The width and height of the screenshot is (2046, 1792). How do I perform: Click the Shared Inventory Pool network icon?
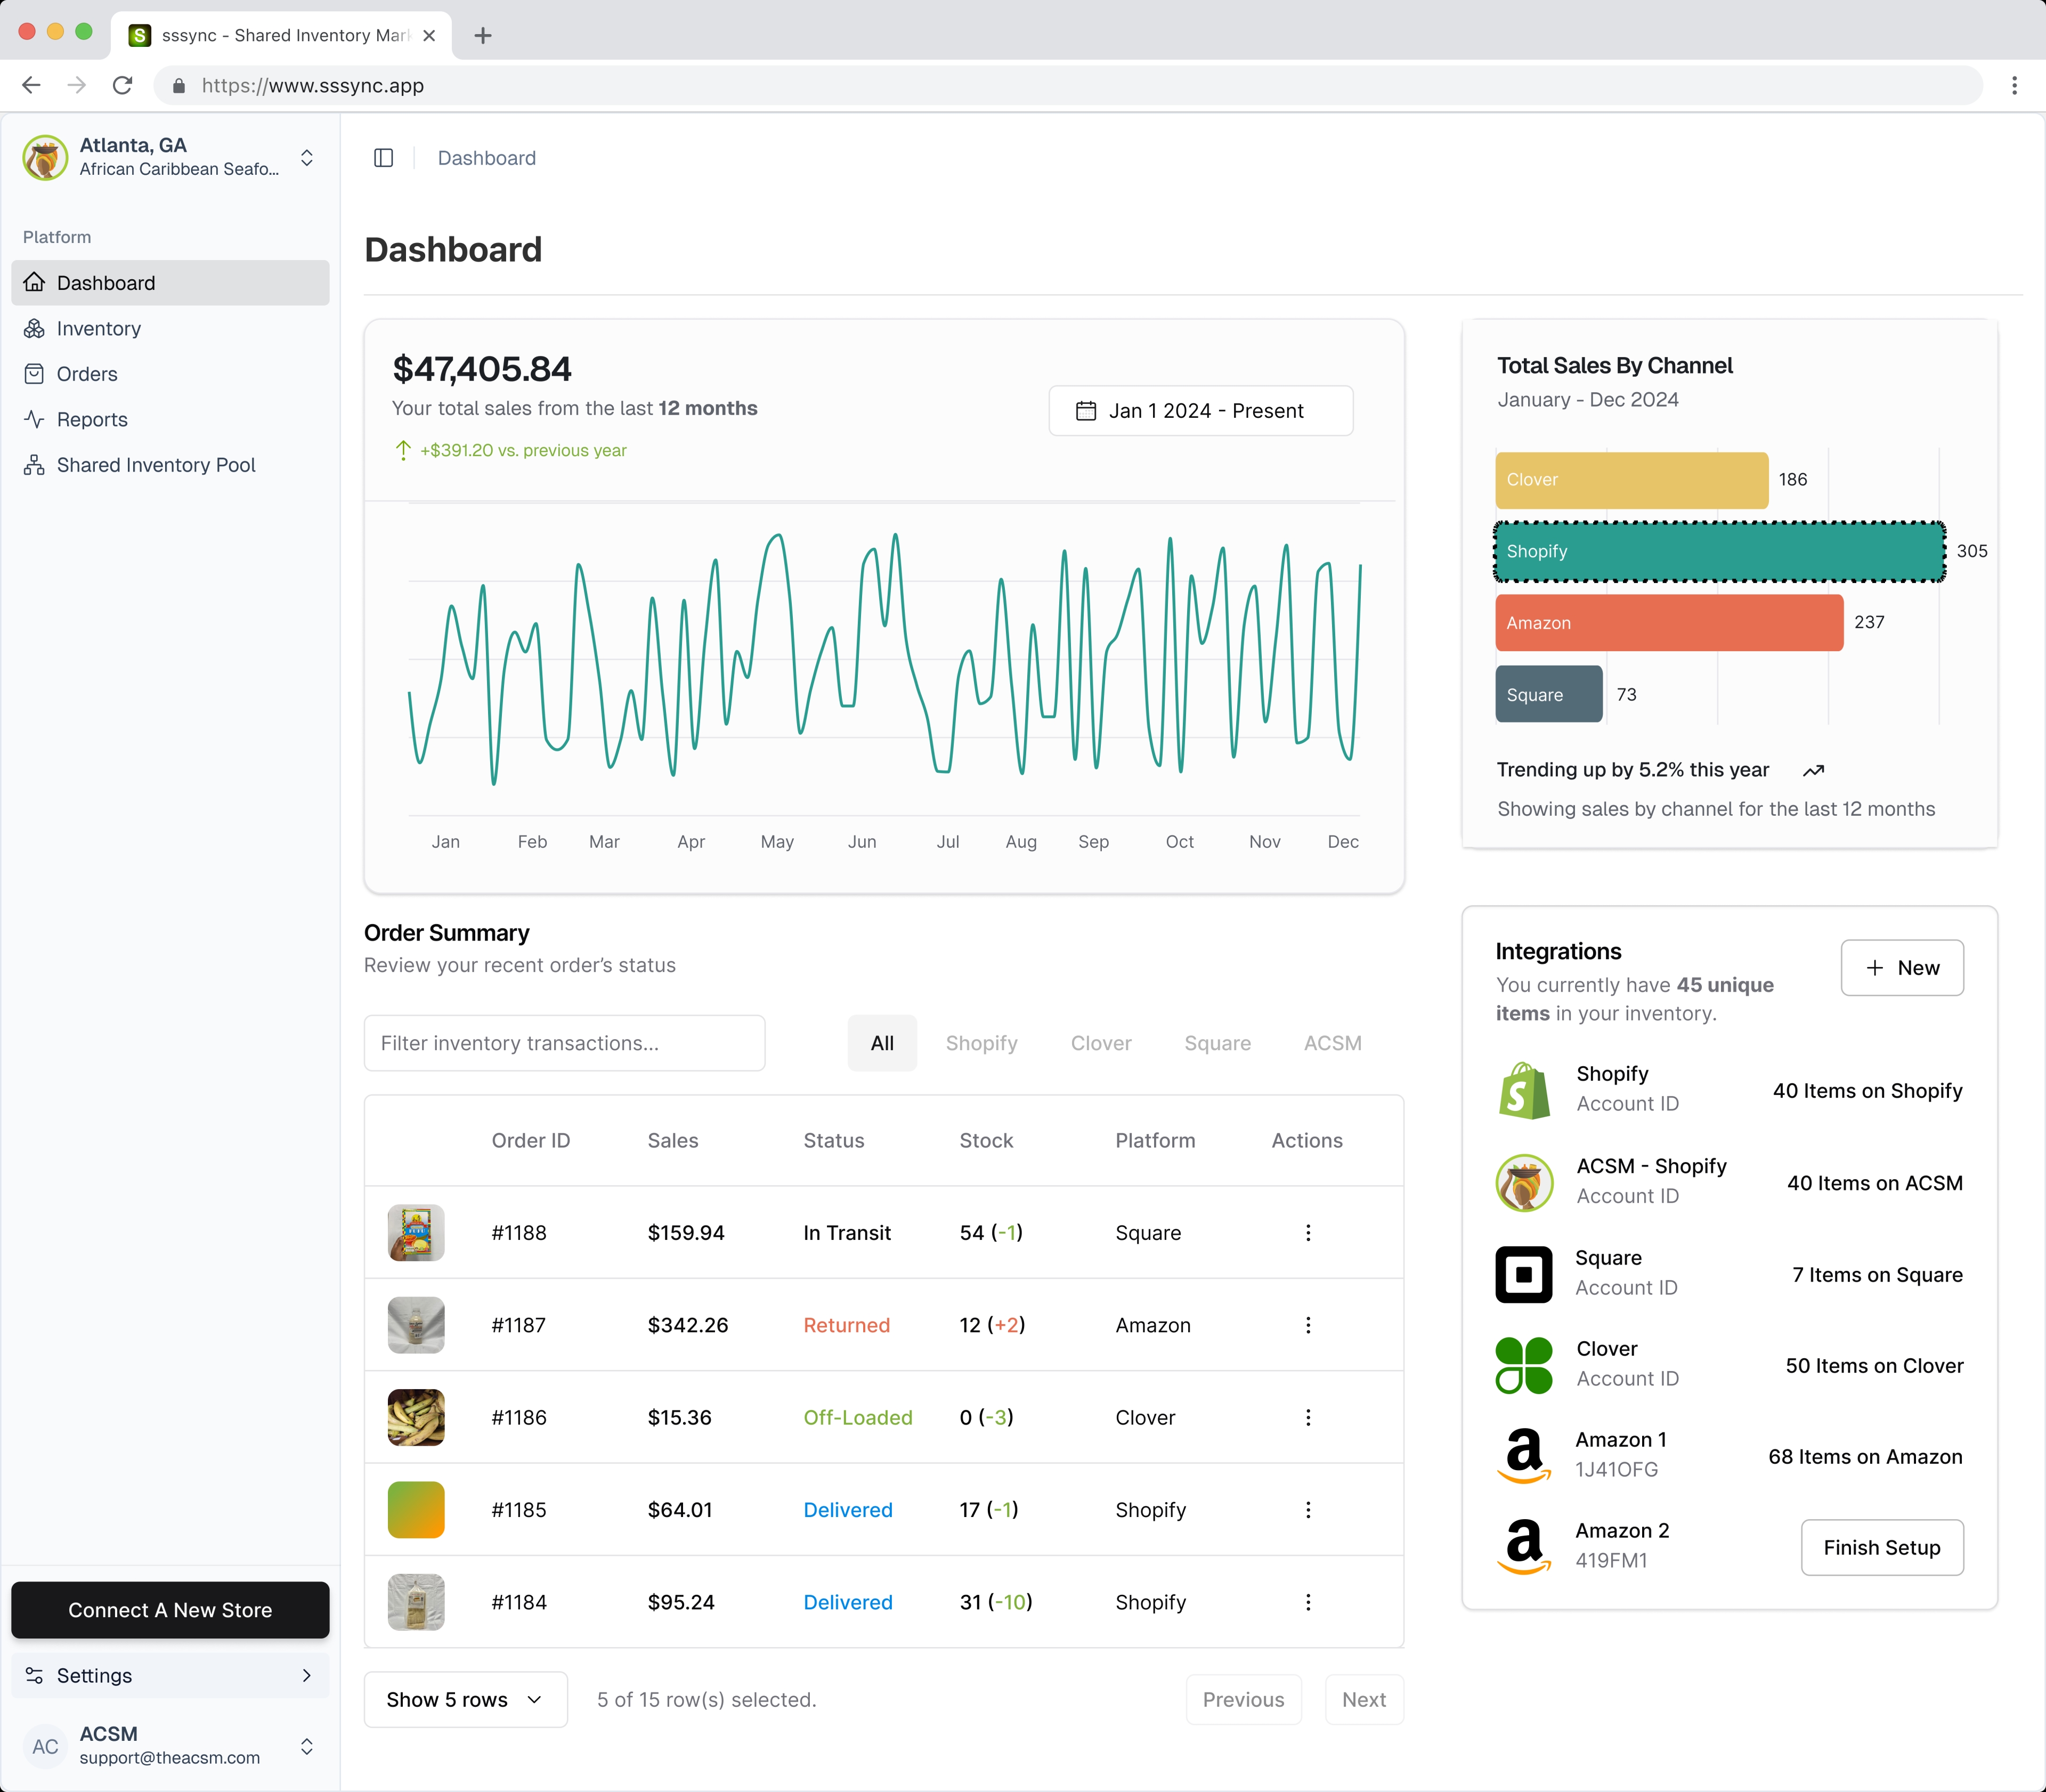[34, 465]
